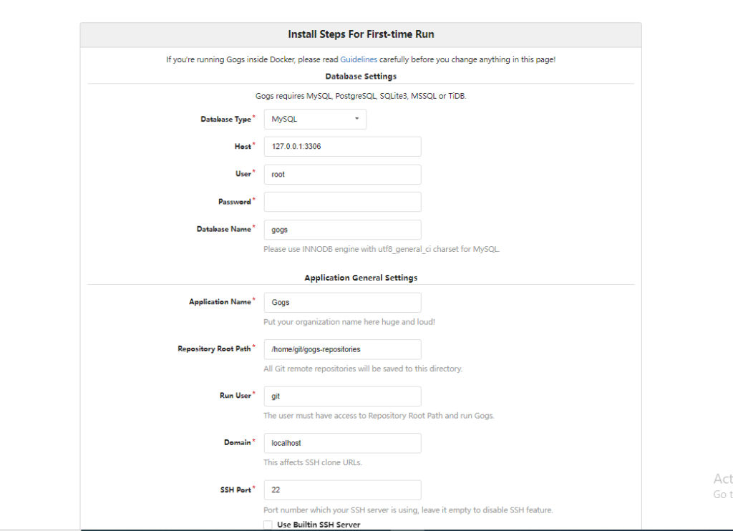Click the empty Password field
The height and width of the screenshot is (531, 733).
click(342, 202)
